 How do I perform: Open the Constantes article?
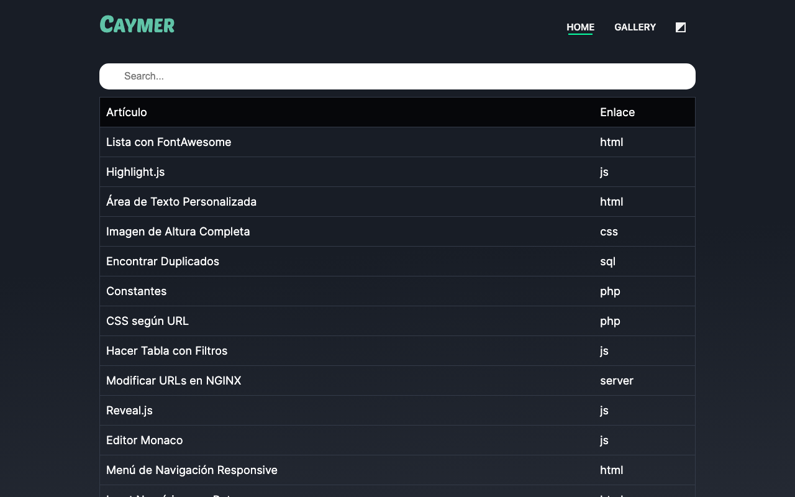pos(137,291)
